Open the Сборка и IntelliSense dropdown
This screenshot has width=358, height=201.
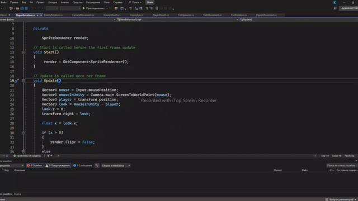[116, 165]
